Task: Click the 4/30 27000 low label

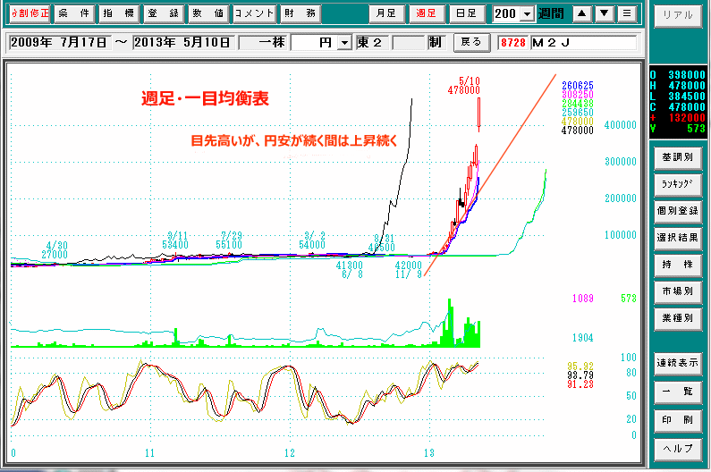Action: (55, 250)
